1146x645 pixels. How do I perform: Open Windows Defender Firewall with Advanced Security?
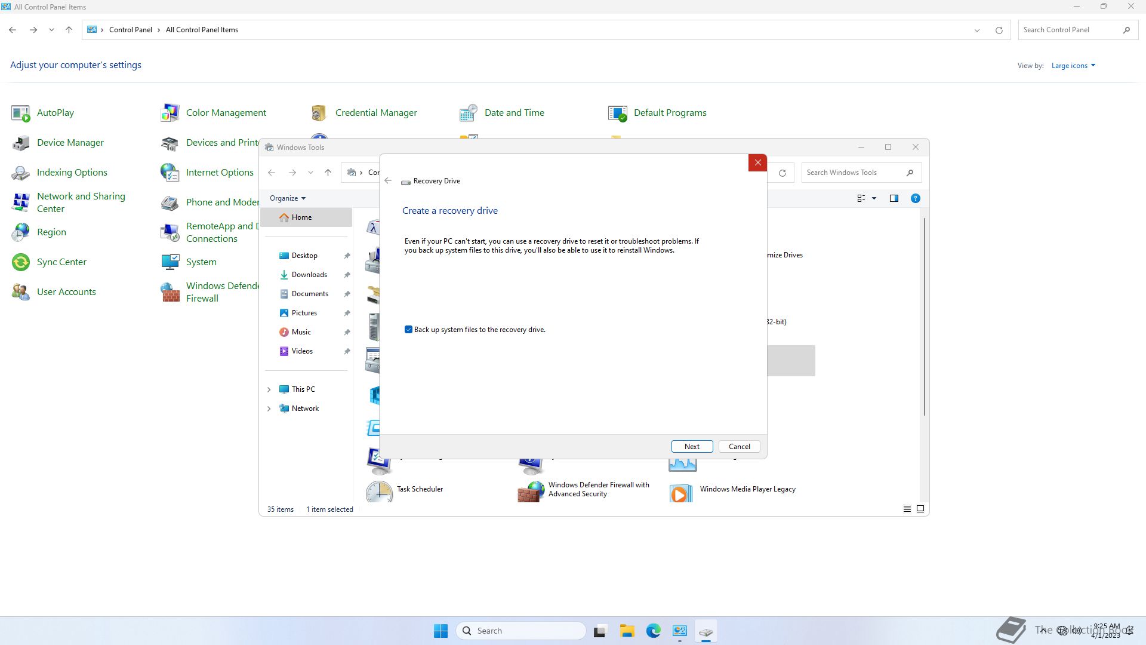(584, 490)
